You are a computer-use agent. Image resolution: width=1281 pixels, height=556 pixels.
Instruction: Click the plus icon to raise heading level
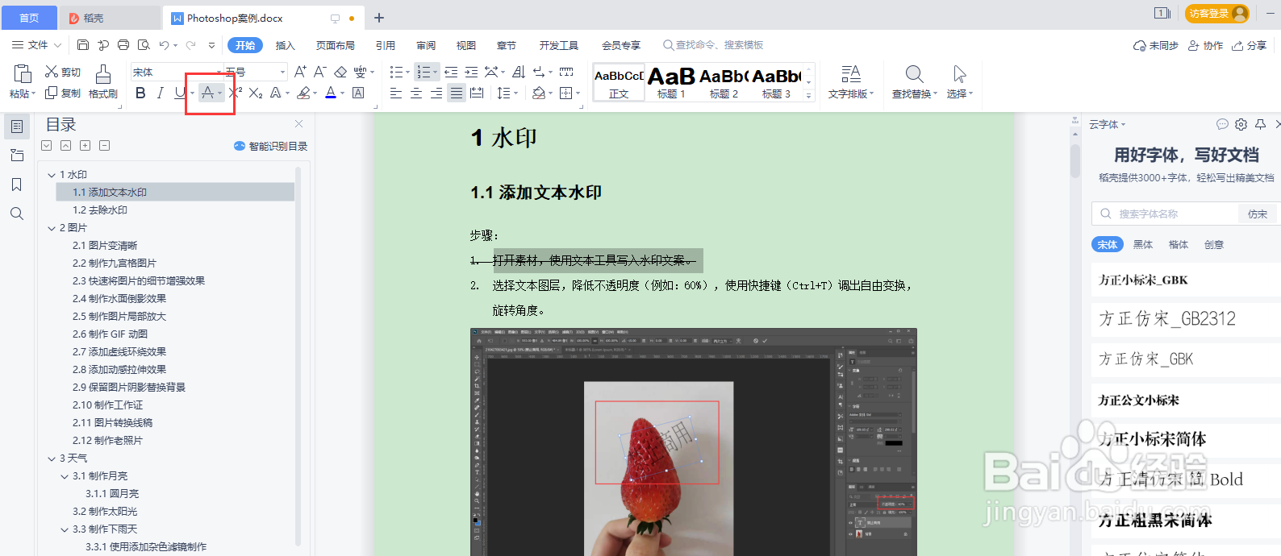85,146
